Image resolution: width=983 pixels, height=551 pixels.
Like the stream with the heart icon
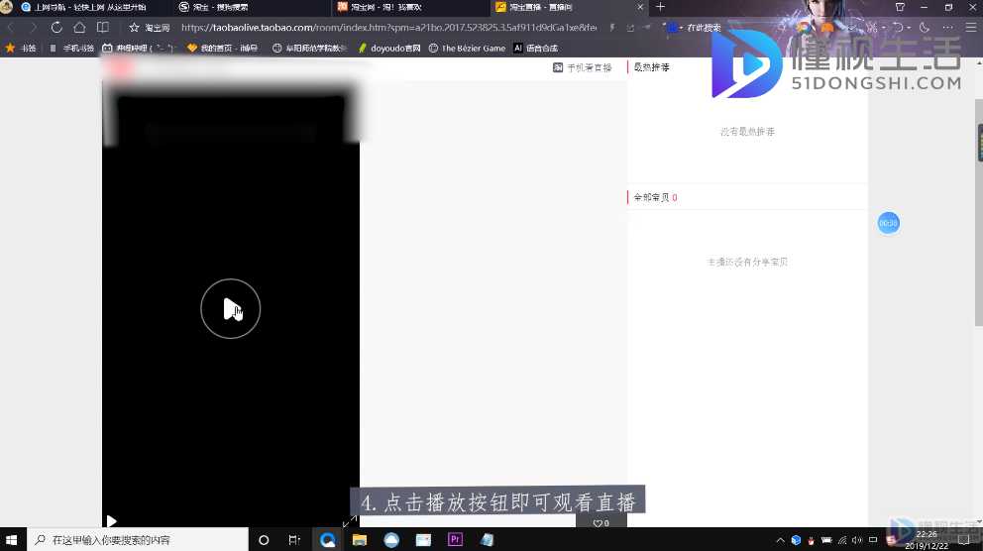point(598,523)
